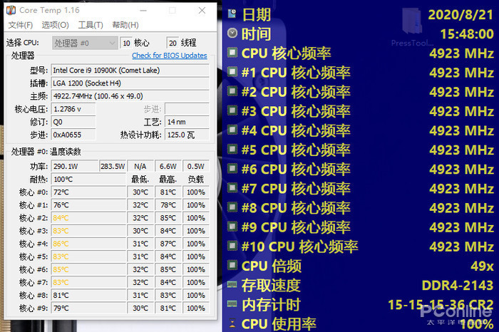499x332 pixels.
Task: Click the 步进 value 0xA0655
Action: tap(73, 135)
